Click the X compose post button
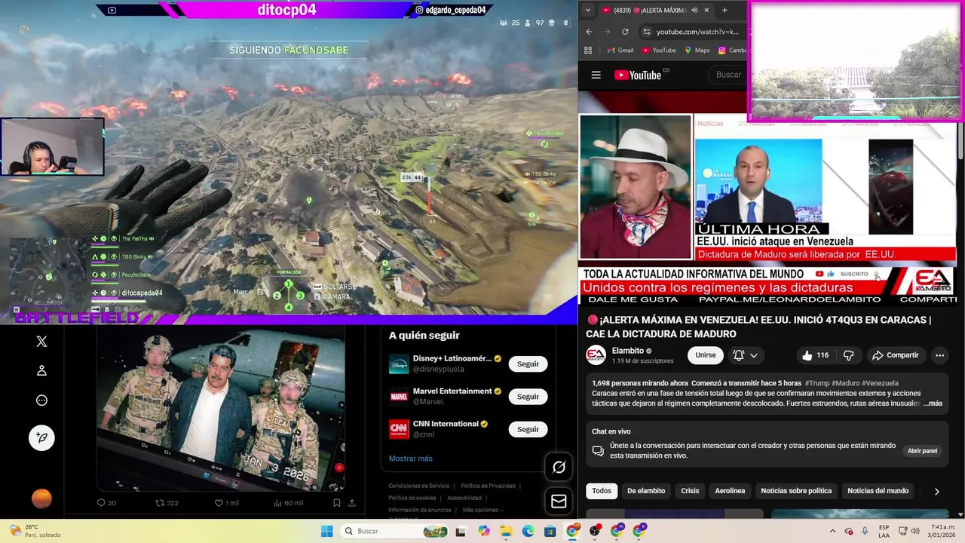The height and width of the screenshot is (543, 965). (41, 437)
